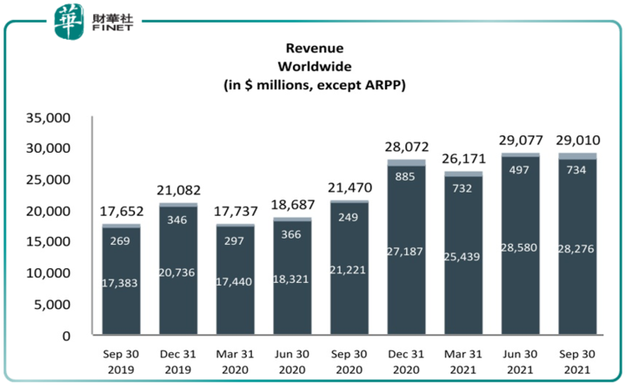Click the 734 segment value
The width and height of the screenshot is (626, 387).
coord(576,170)
